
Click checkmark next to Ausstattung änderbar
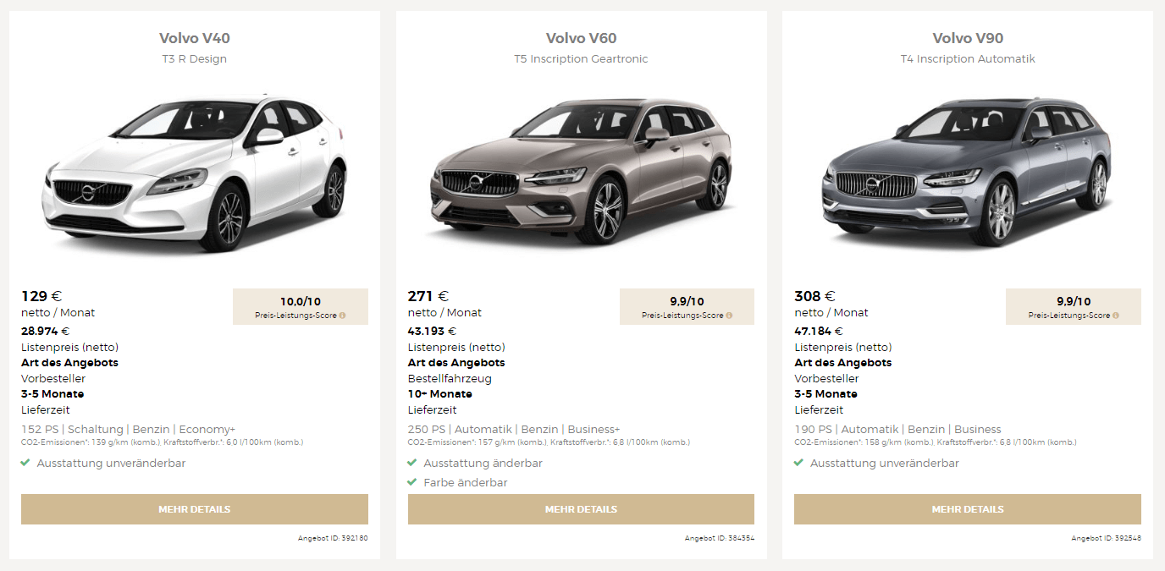click(412, 463)
